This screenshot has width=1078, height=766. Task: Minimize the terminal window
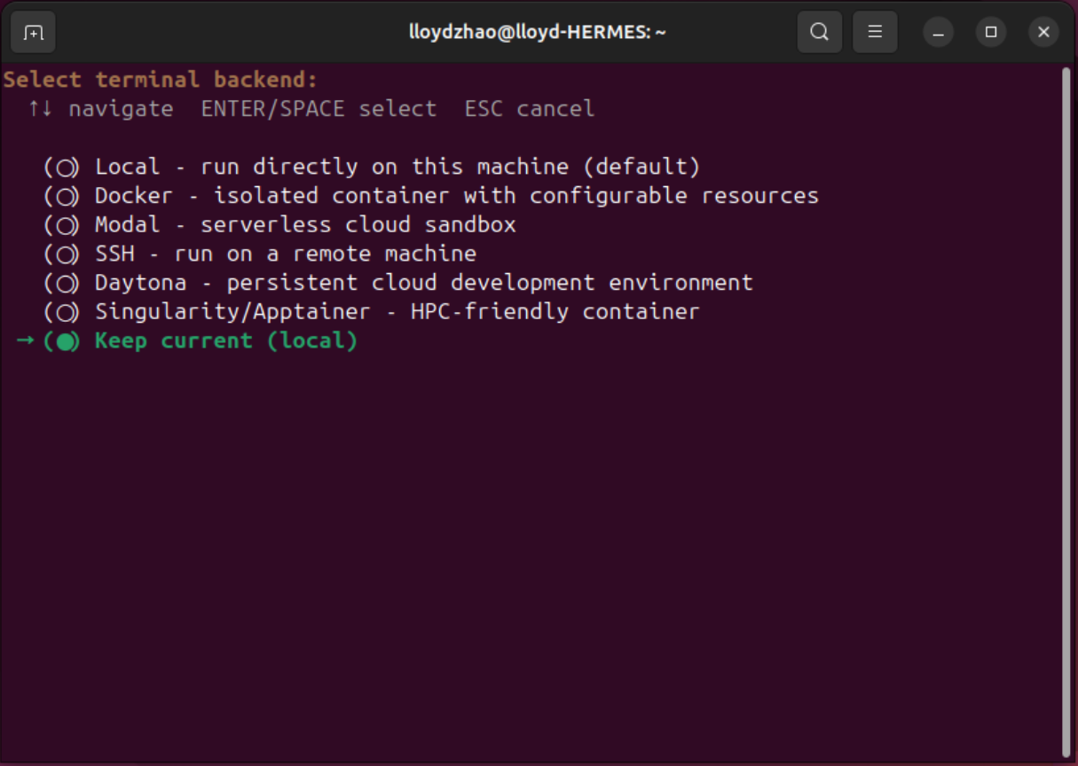(938, 33)
